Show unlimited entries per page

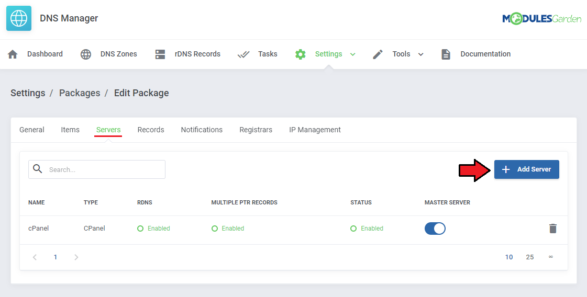[551, 257]
